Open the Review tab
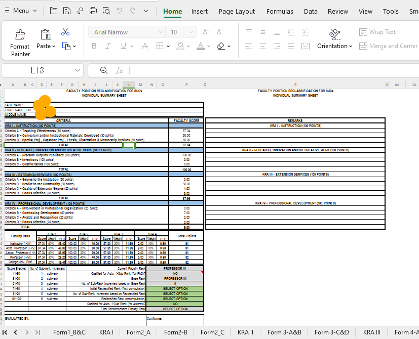This screenshot has height=339, width=419. click(x=338, y=12)
